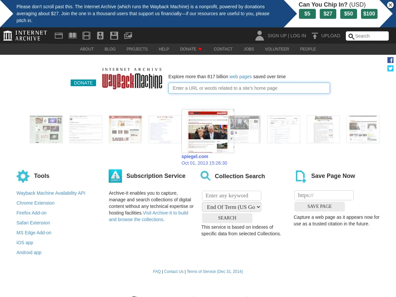This screenshot has width=396, height=297.
Task: Click the Software floppy disk icon
Action: pos(114,35)
